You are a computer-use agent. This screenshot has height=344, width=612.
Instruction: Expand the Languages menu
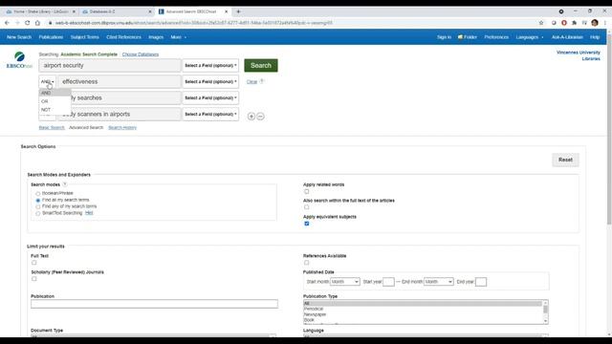coord(529,37)
